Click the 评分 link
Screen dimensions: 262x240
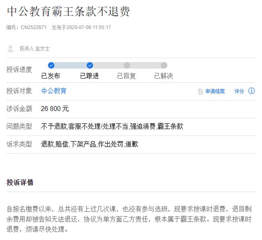tap(239, 91)
